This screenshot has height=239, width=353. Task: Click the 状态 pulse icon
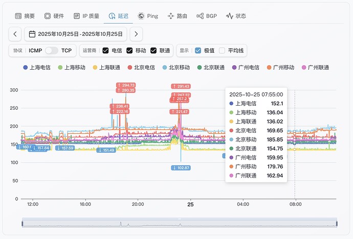pos(230,16)
